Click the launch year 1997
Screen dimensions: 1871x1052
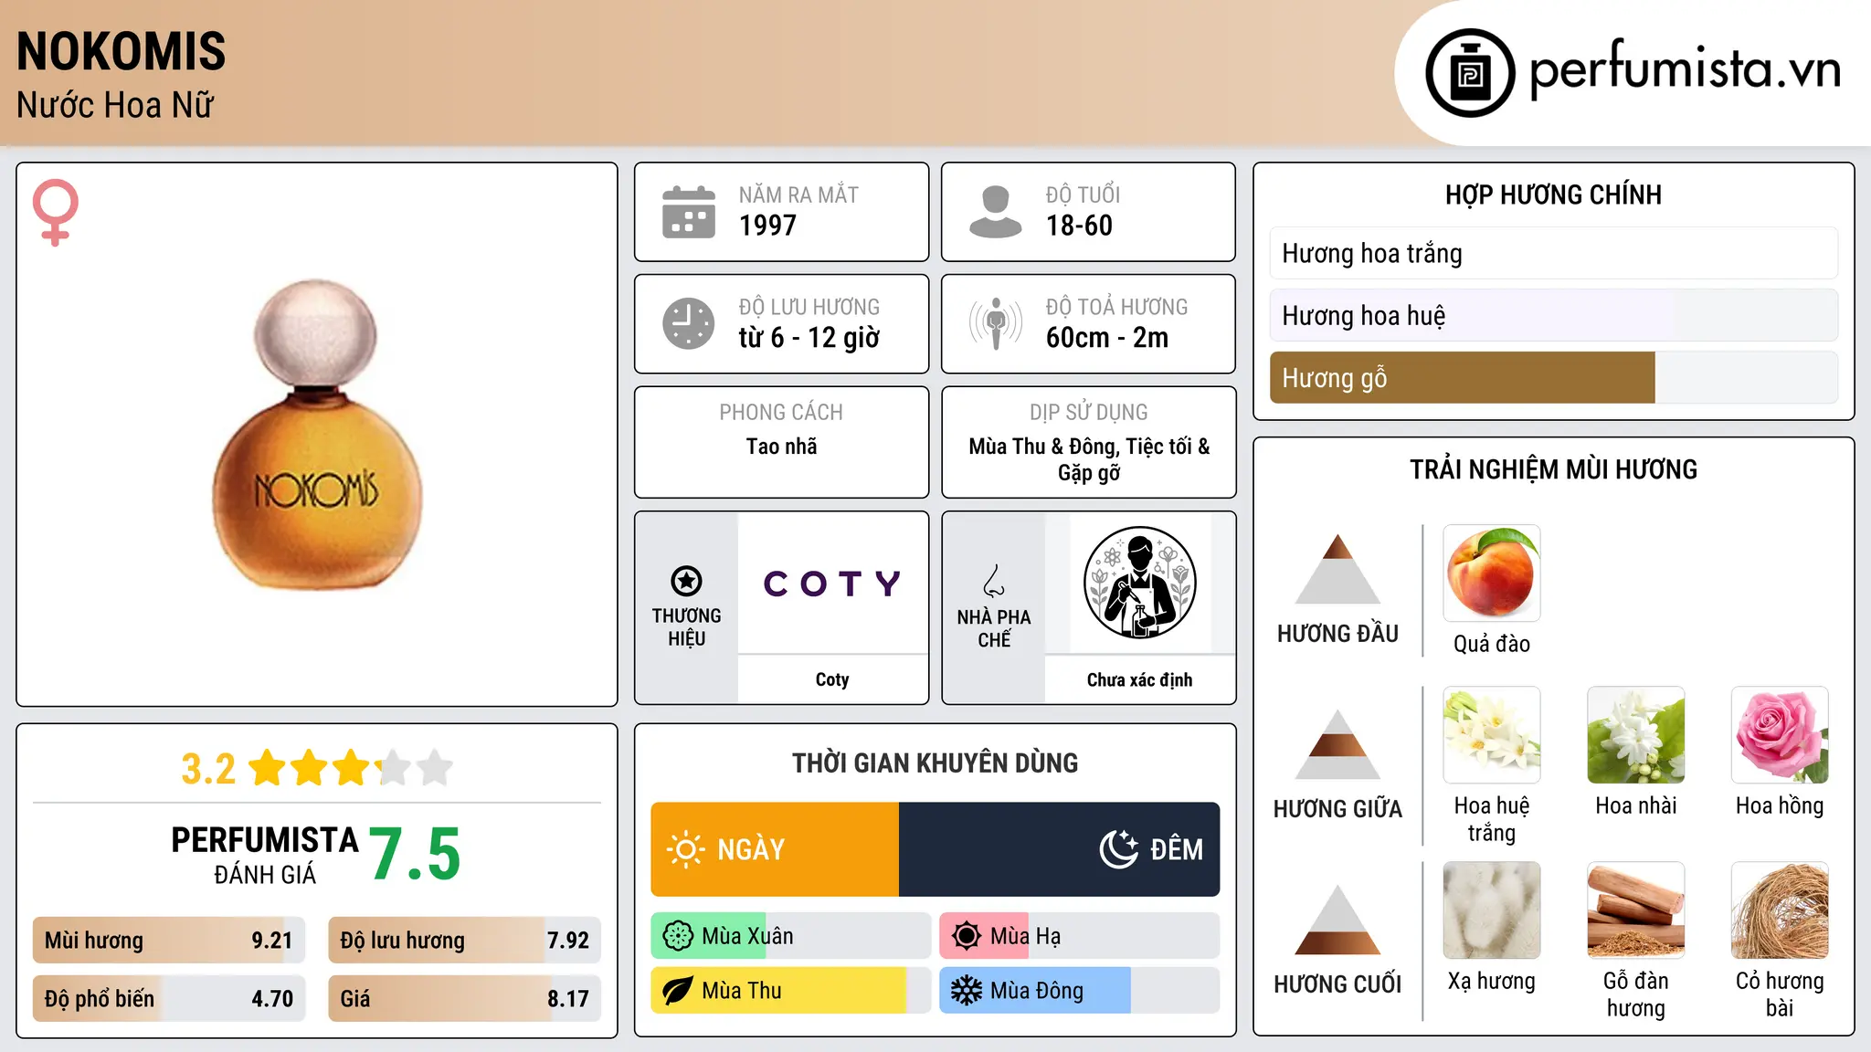click(767, 226)
